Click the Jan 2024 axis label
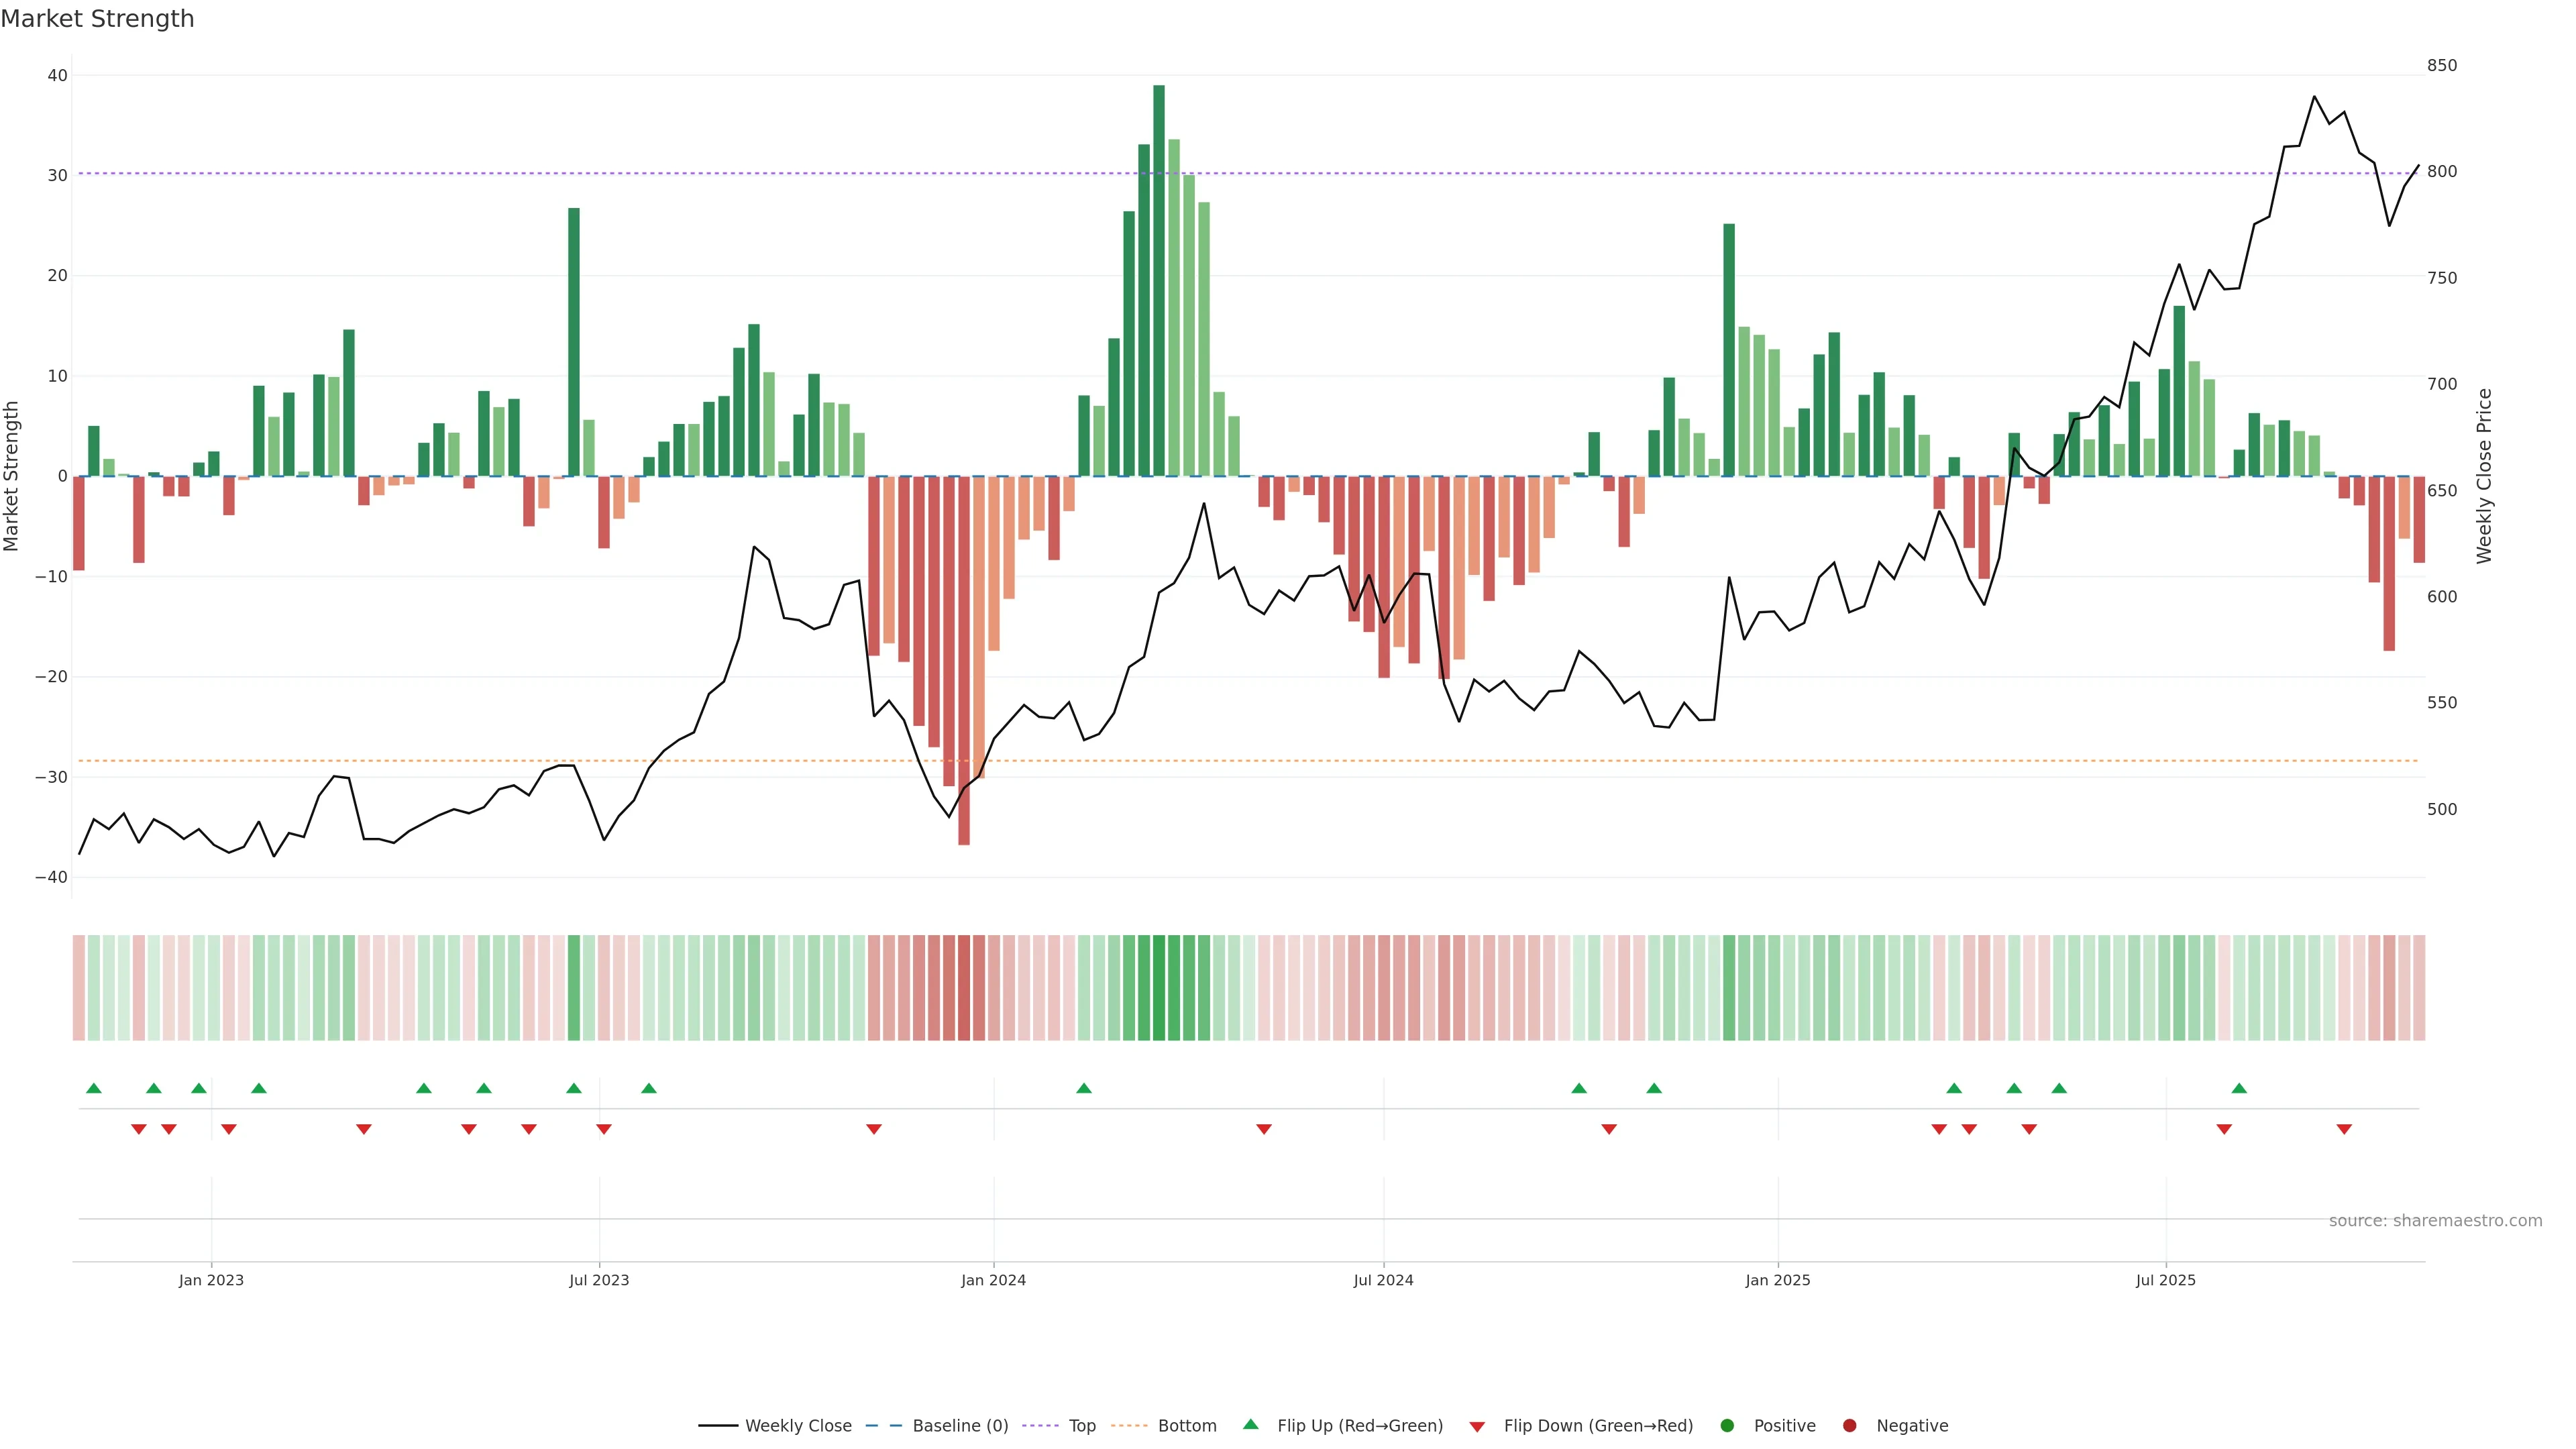 (x=993, y=1280)
